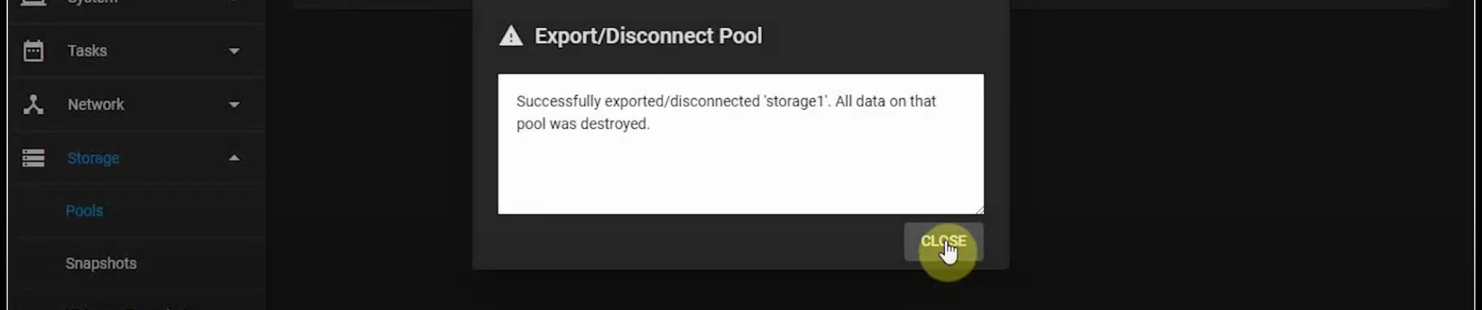
Task: Open the Snapshots page
Action: [x=101, y=263]
